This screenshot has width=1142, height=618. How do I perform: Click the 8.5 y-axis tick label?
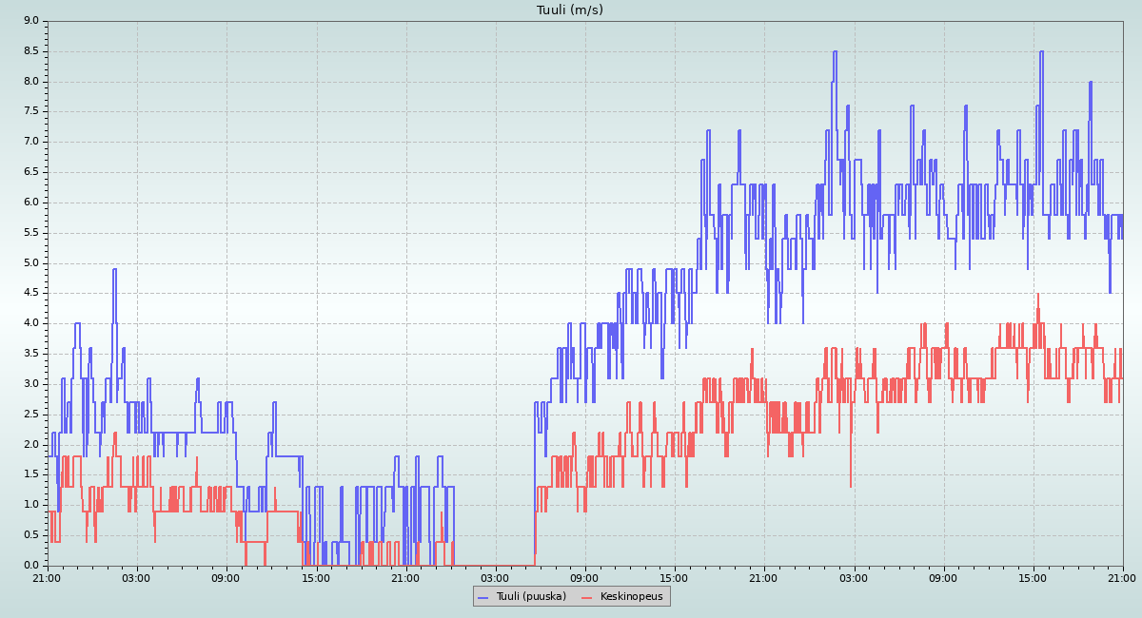pos(31,51)
